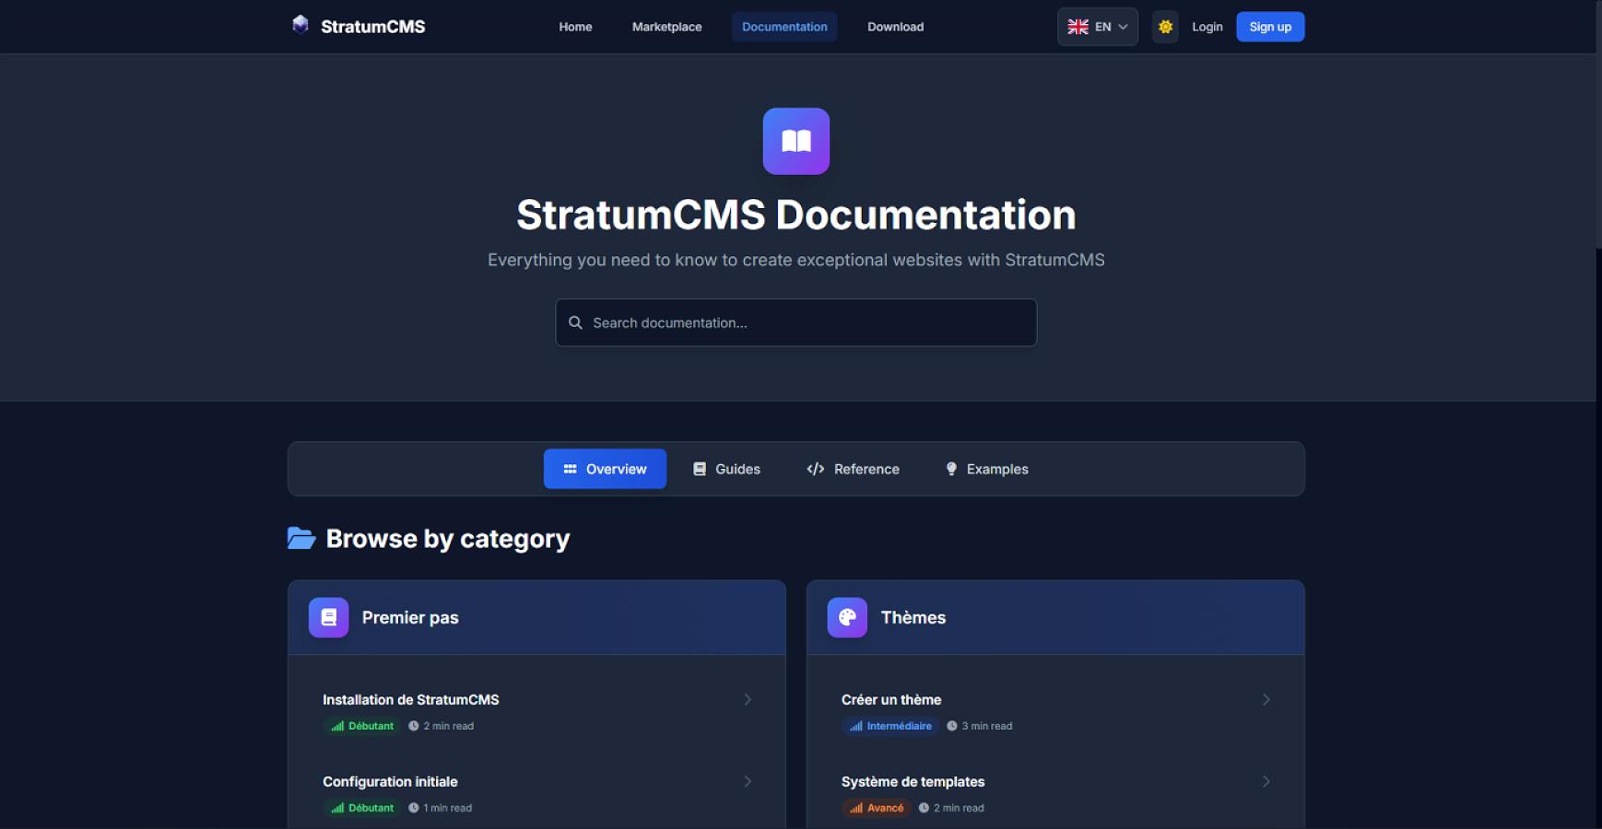The width and height of the screenshot is (1602, 829).
Task: Click the Premier pas category icon
Action: (x=328, y=617)
